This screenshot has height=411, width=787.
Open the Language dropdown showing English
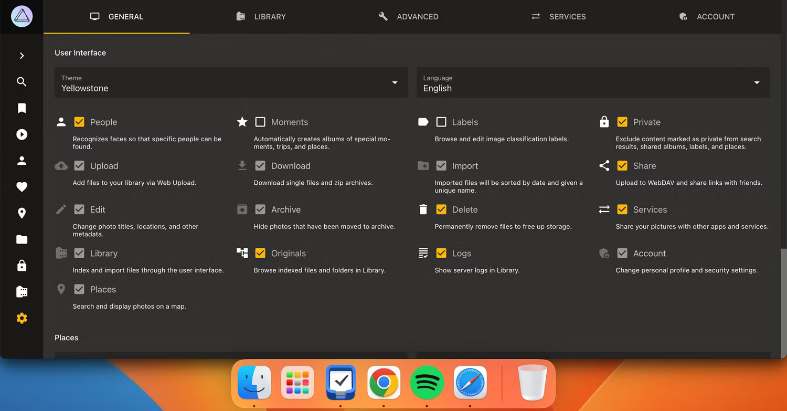pos(593,83)
